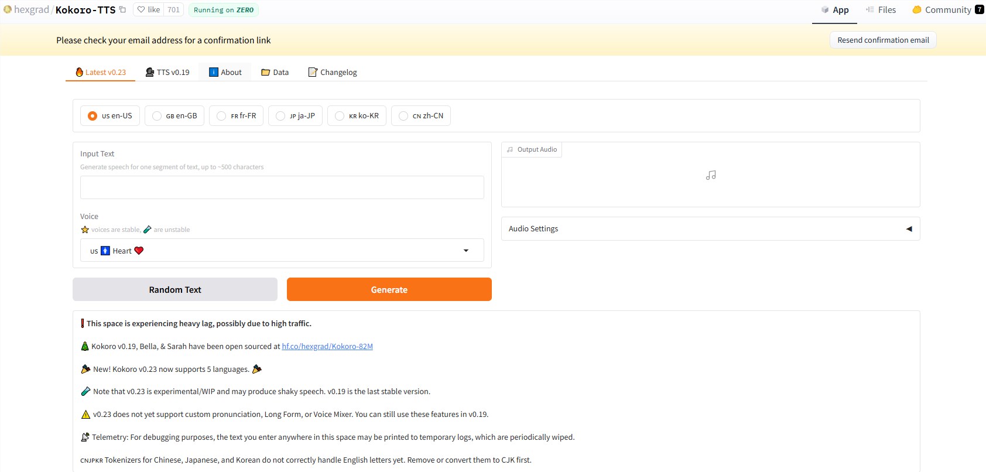Image resolution: width=986 pixels, height=472 pixels.
Task: Open the Voice dropdown showing Heart
Action: coord(282,250)
